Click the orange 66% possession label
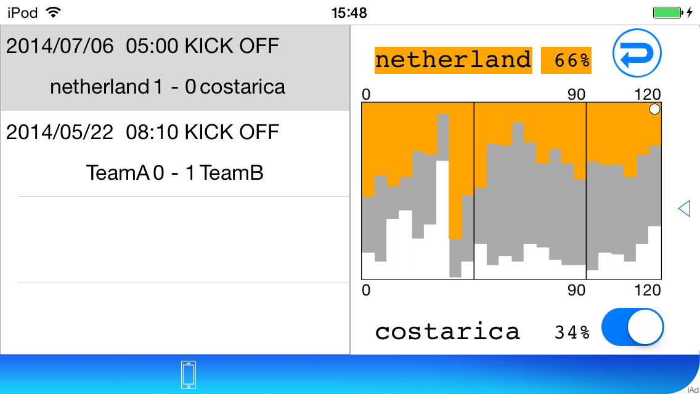Screen dimensions: 700x394 pyautogui.click(x=566, y=60)
